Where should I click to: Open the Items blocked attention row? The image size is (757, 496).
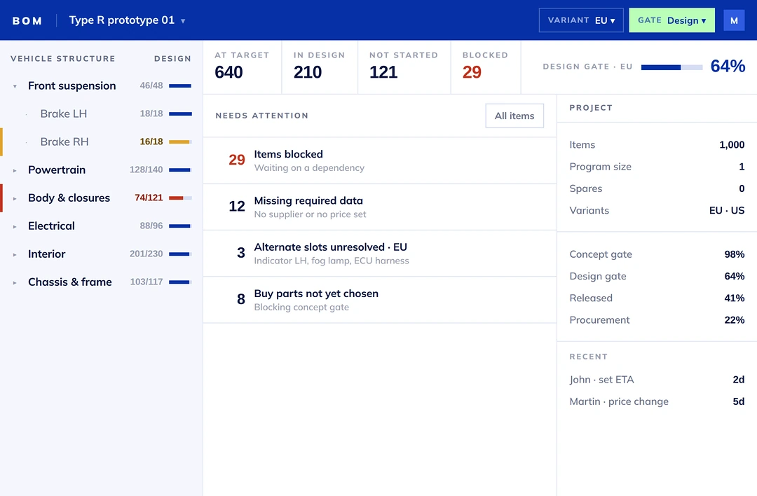coord(380,160)
